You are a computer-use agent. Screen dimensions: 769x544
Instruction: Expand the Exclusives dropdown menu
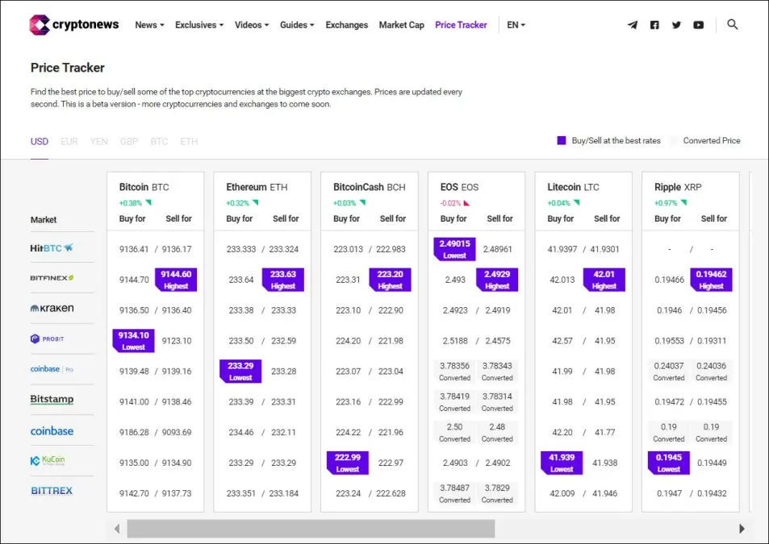click(199, 25)
